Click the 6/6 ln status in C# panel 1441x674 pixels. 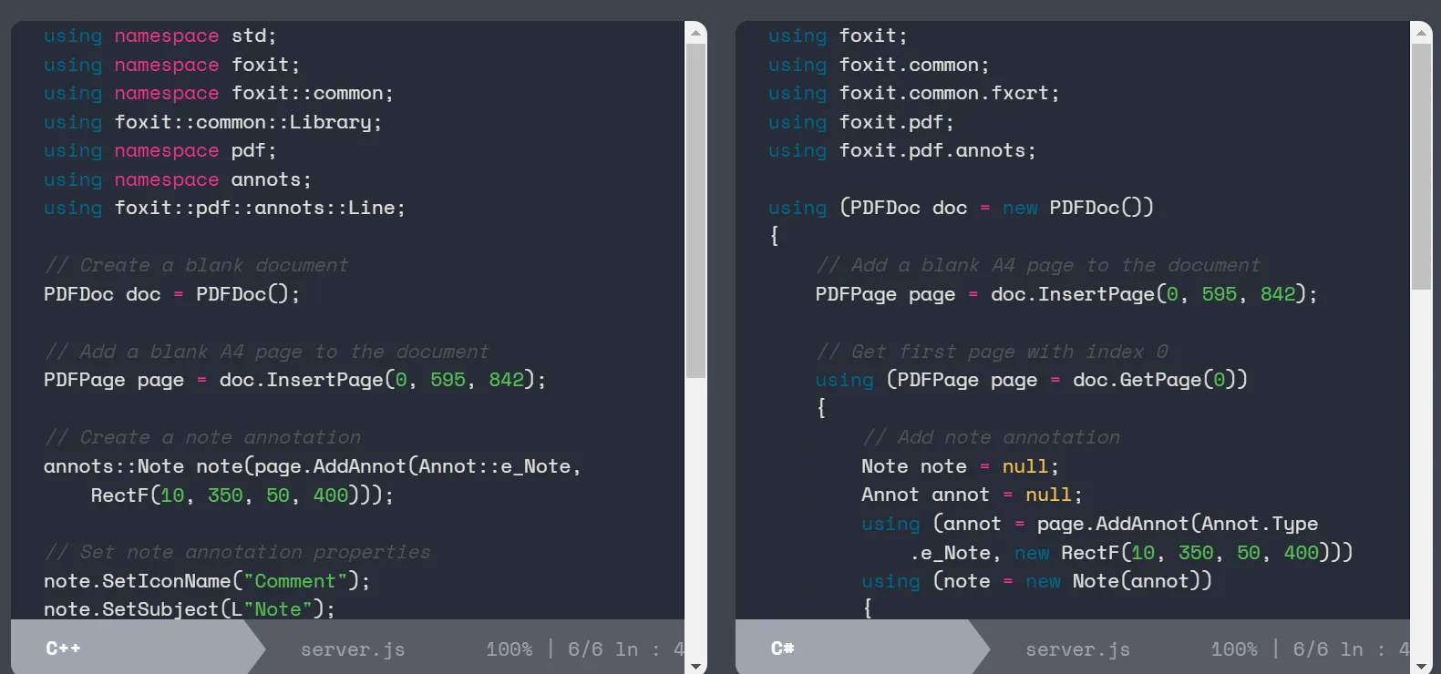pos(1351,649)
